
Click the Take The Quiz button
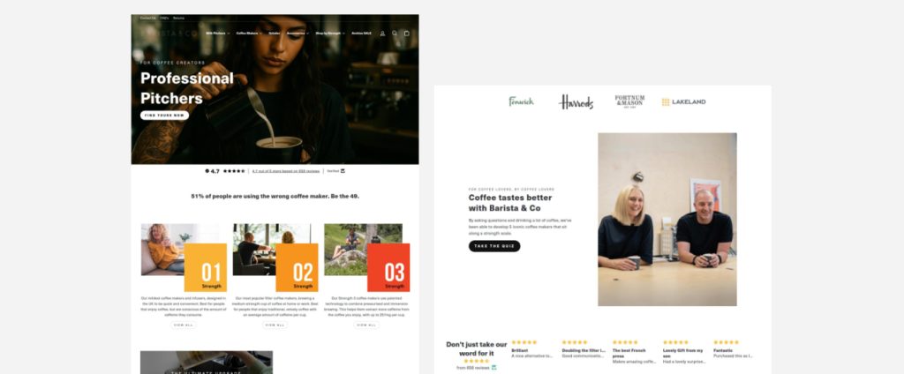tap(494, 246)
